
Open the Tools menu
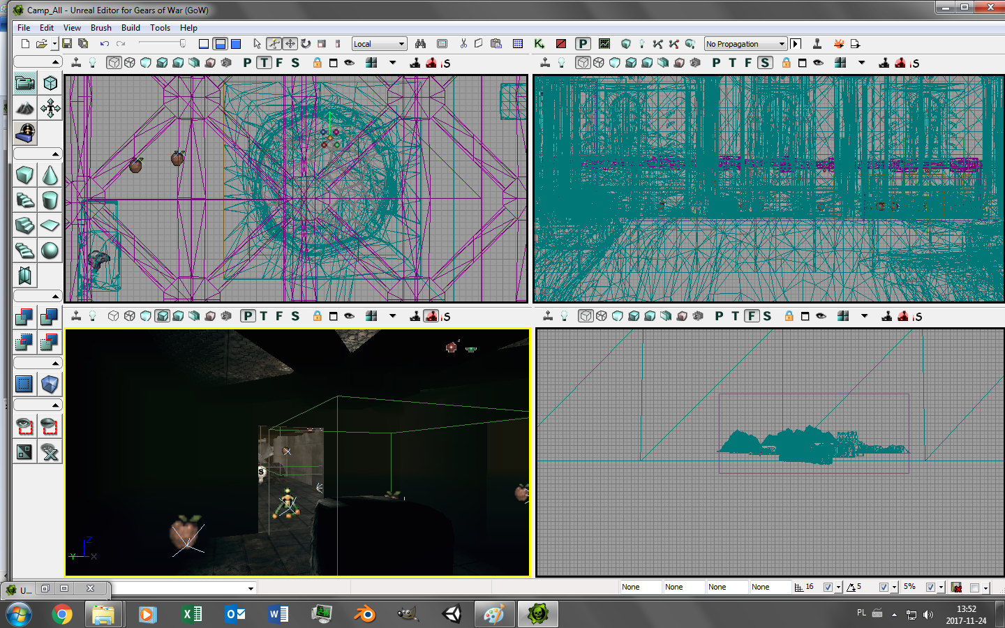point(160,28)
